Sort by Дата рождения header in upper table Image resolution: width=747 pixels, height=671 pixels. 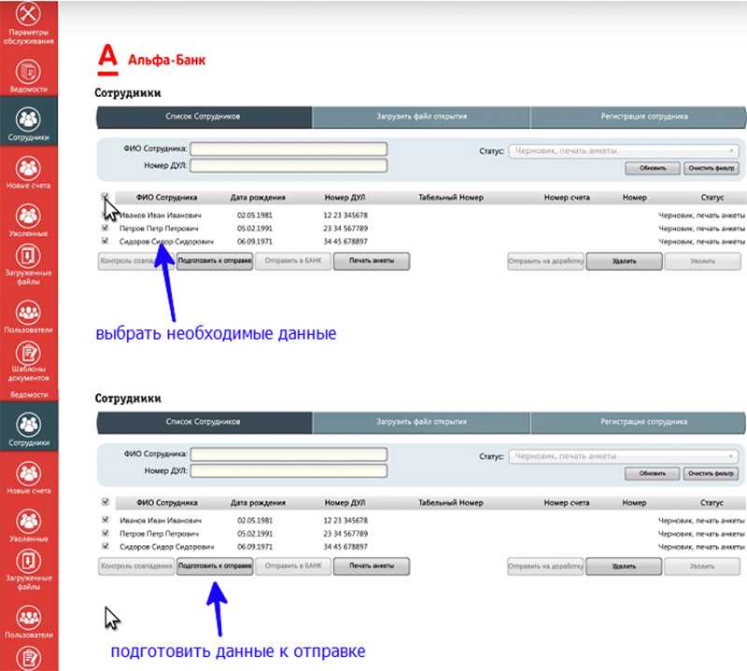click(x=258, y=198)
